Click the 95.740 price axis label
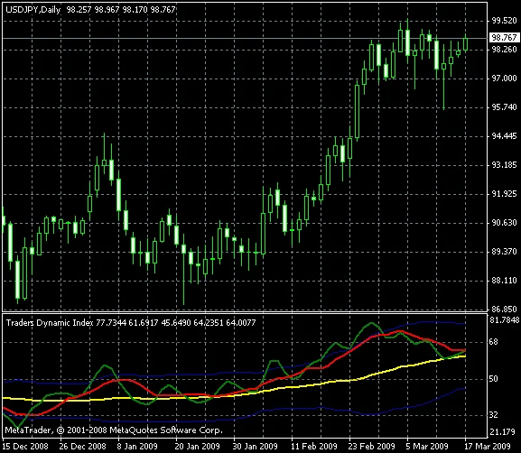Viewport: 521px width, 453px height. [x=504, y=107]
